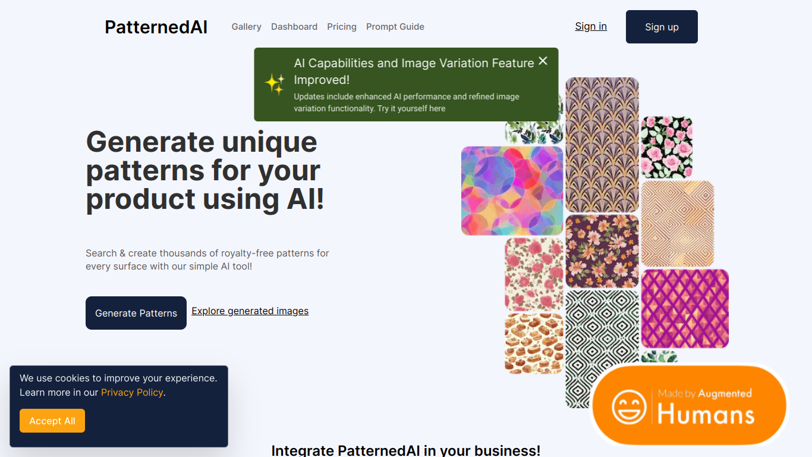Select the pastries and cakes pattern thumbnail

[x=534, y=343]
